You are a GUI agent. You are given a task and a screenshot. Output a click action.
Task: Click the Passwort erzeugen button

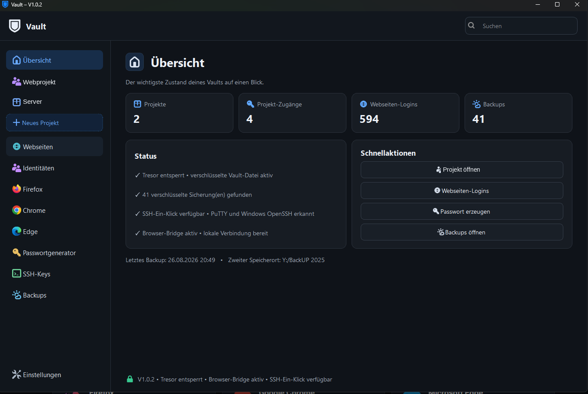(462, 211)
